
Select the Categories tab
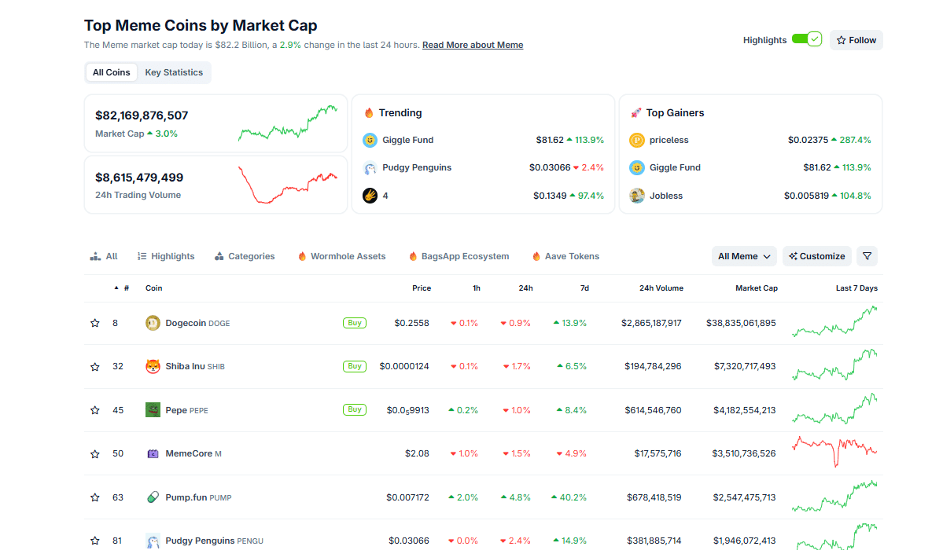click(245, 256)
